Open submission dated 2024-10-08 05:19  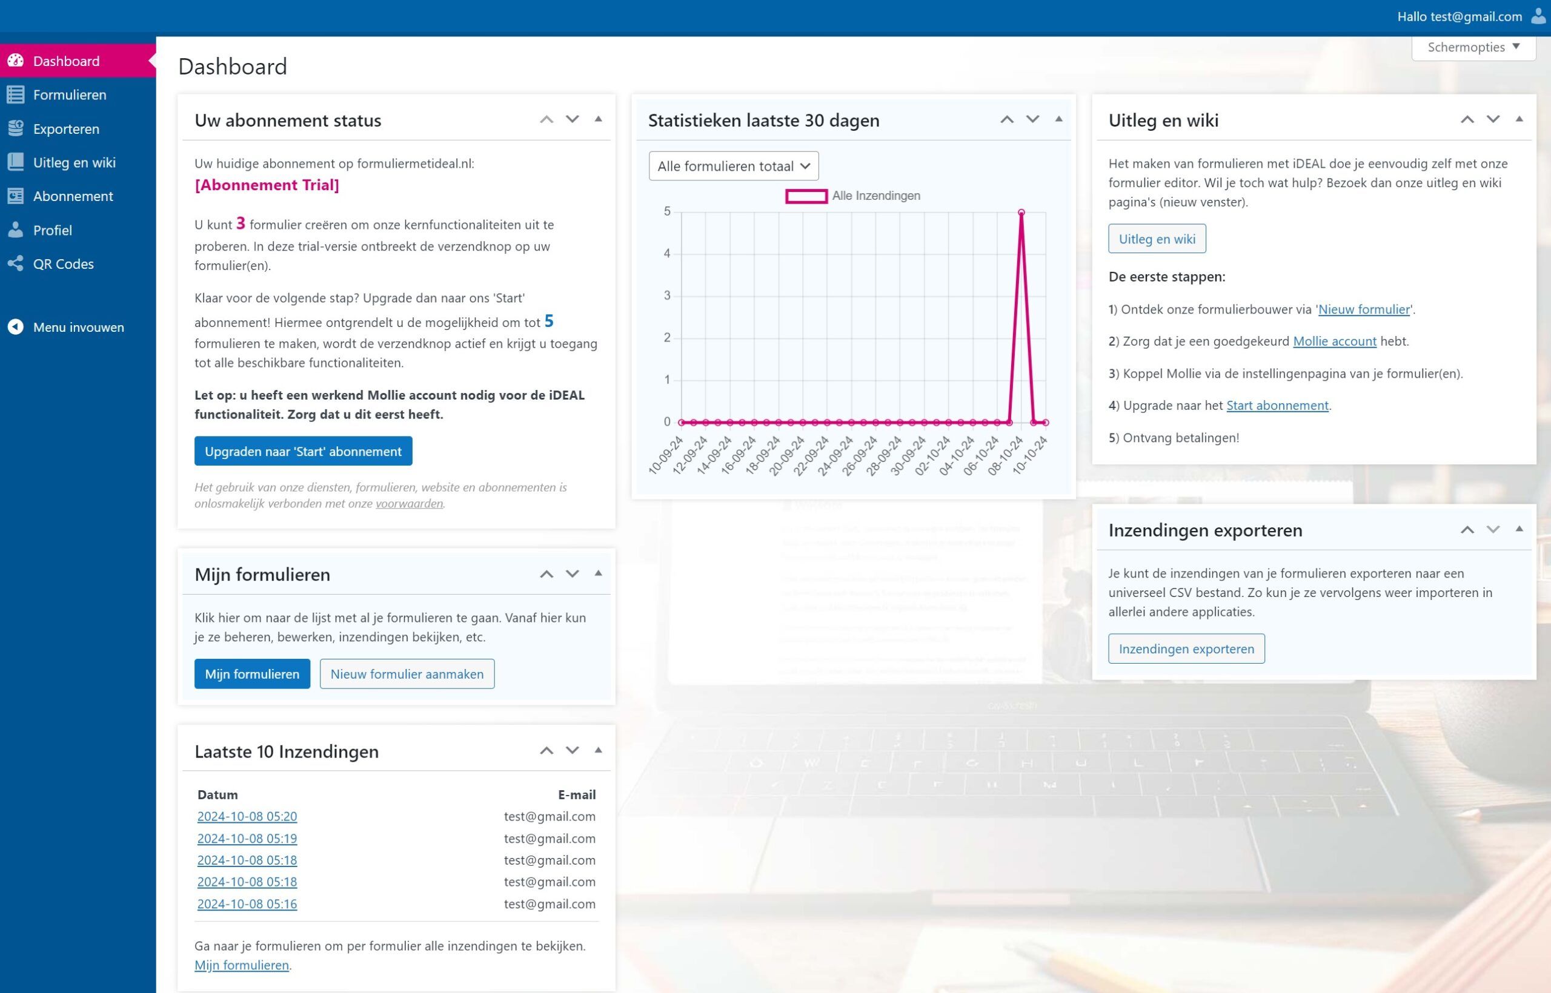[x=247, y=837]
